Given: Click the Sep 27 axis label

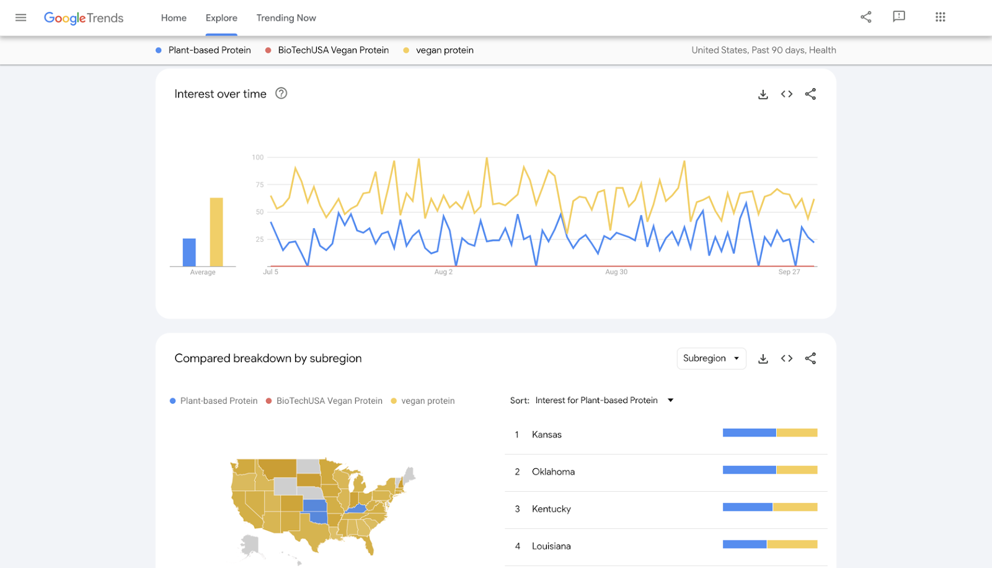Looking at the screenshot, I should [789, 272].
